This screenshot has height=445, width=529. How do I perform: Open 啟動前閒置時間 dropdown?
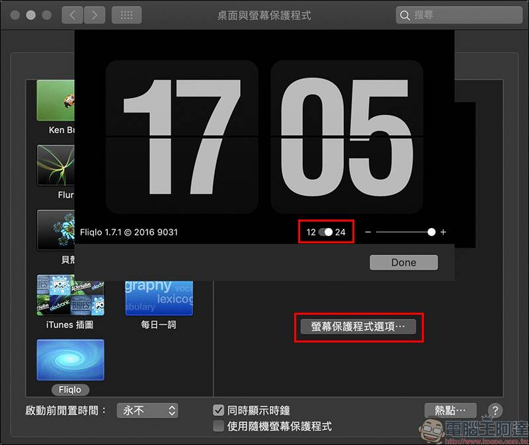point(147,411)
